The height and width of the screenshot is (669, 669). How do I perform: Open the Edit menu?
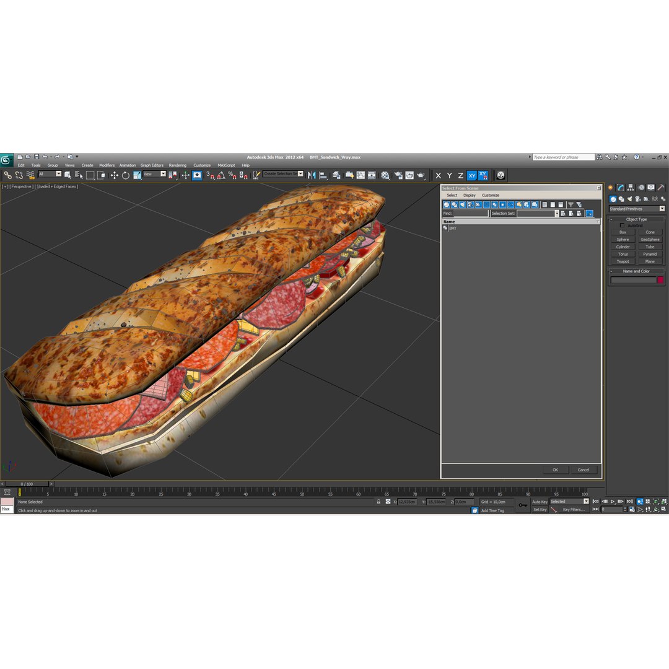[x=21, y=165]
